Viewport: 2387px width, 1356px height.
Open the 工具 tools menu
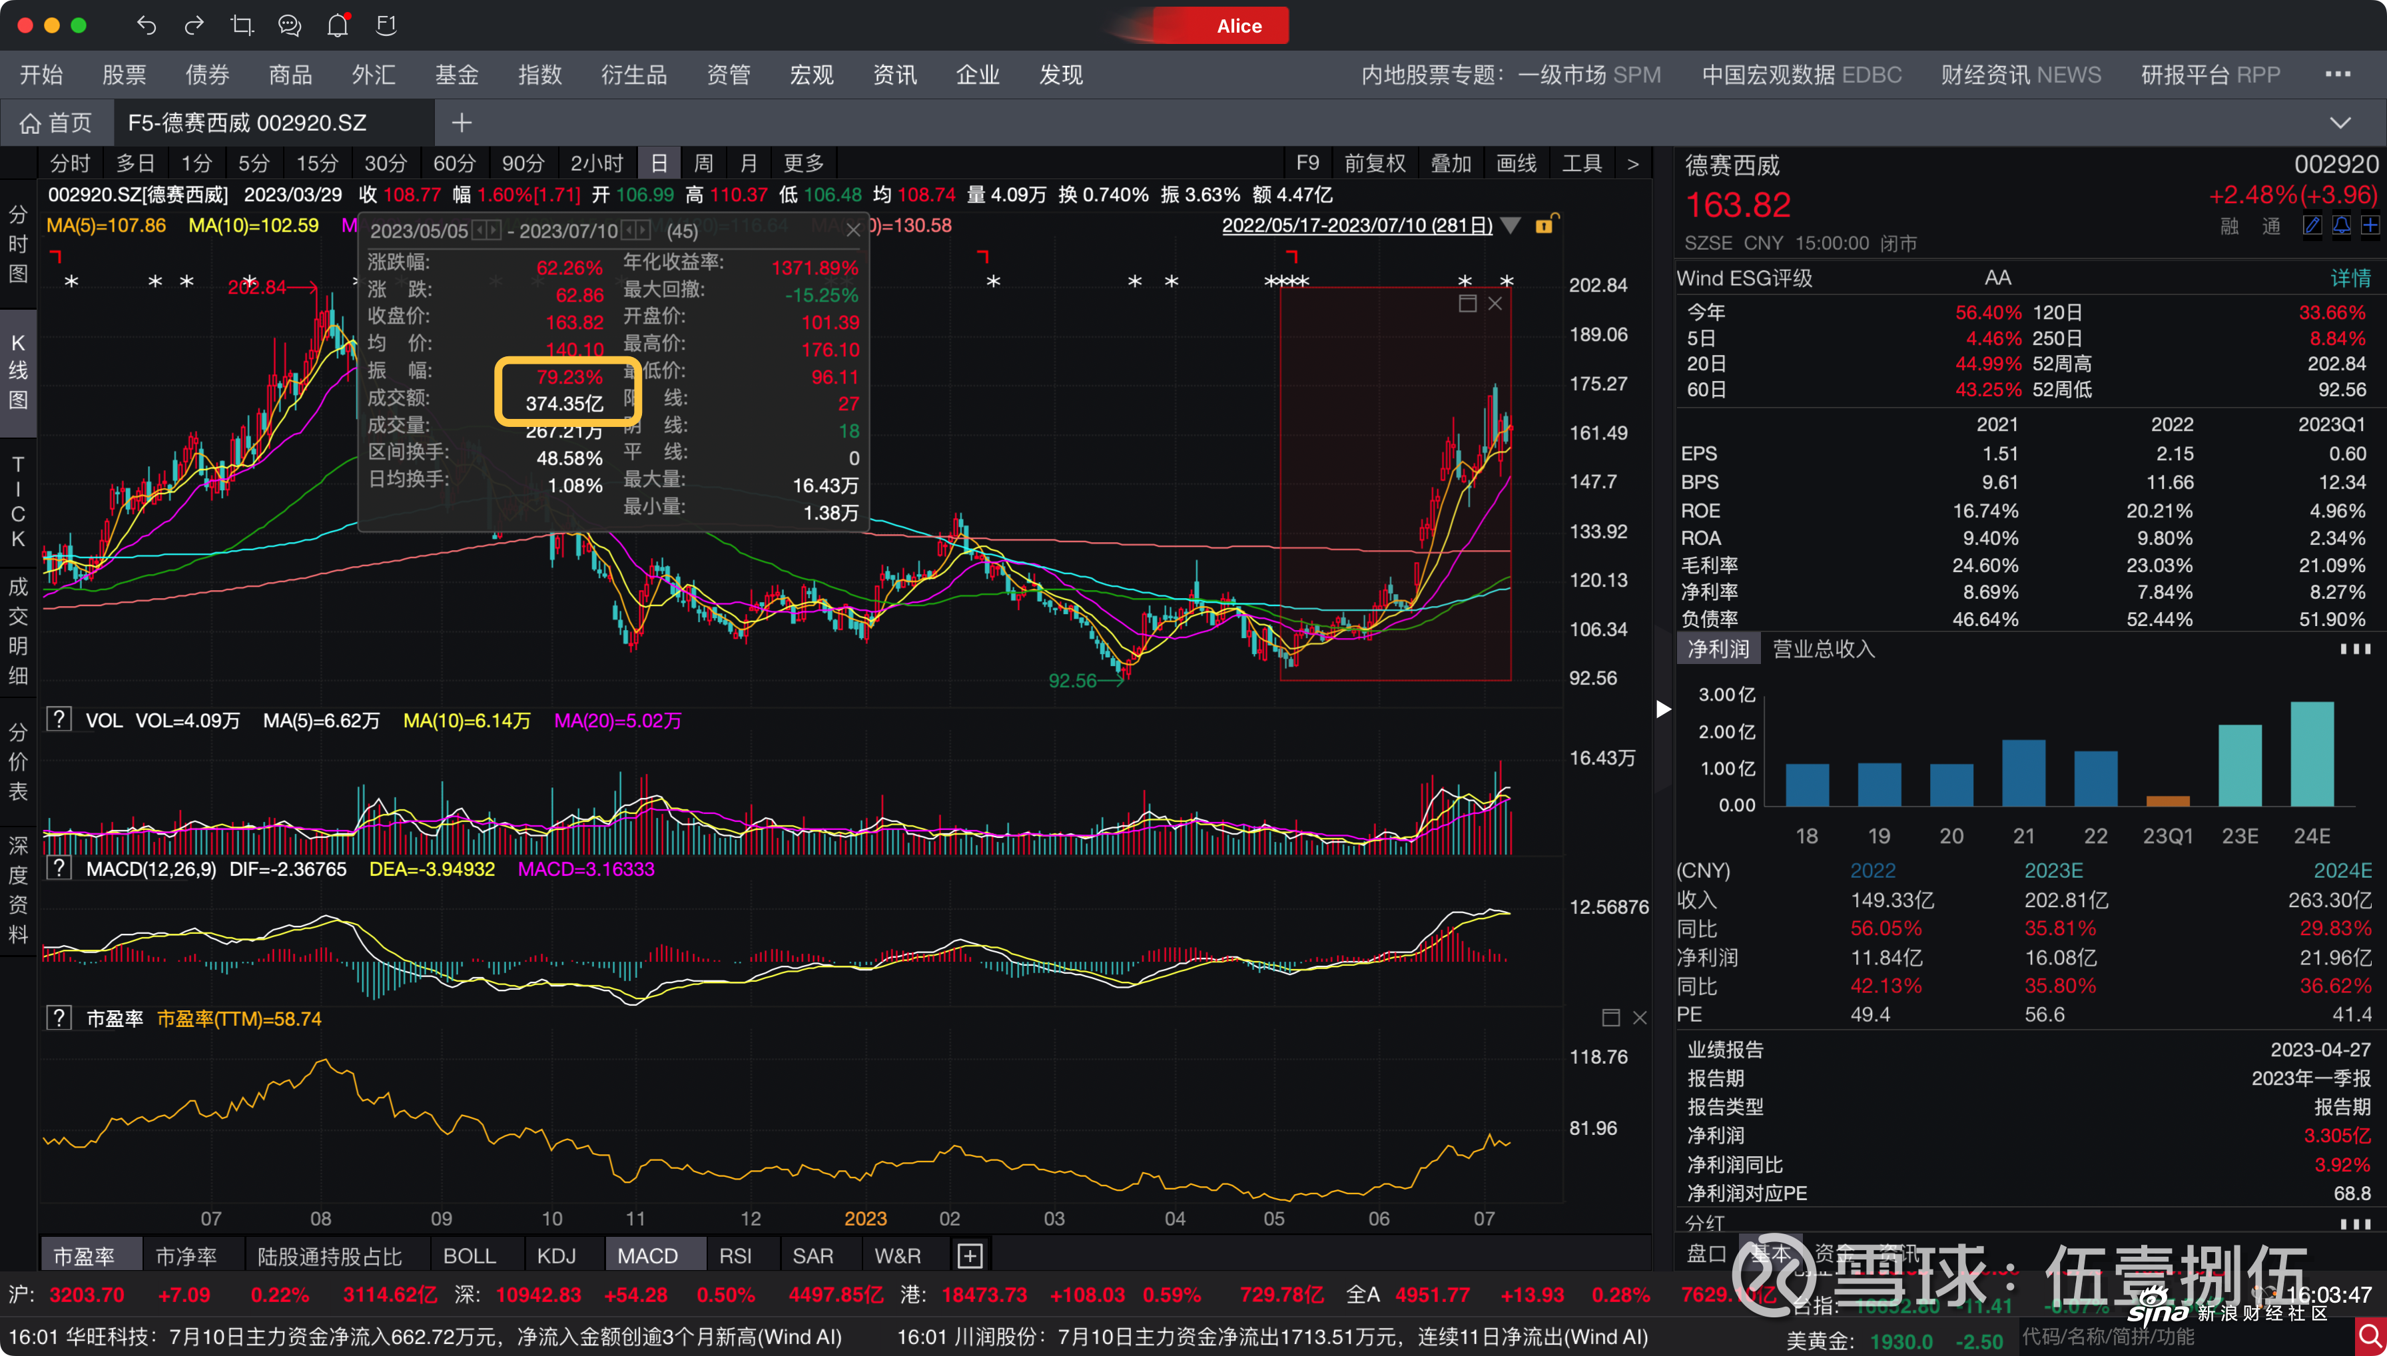[1582, 164]
